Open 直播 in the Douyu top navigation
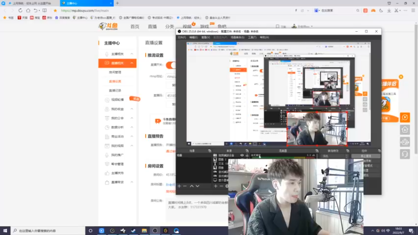 152,27
